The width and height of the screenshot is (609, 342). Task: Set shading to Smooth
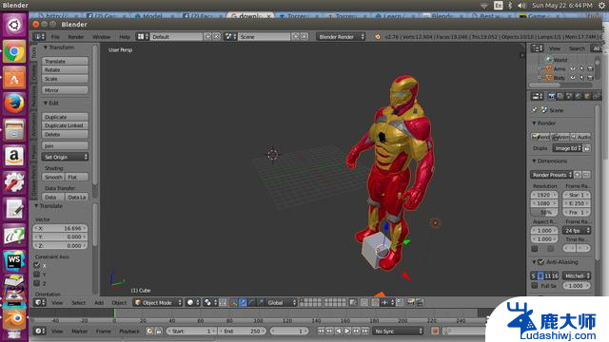point(53,177)
